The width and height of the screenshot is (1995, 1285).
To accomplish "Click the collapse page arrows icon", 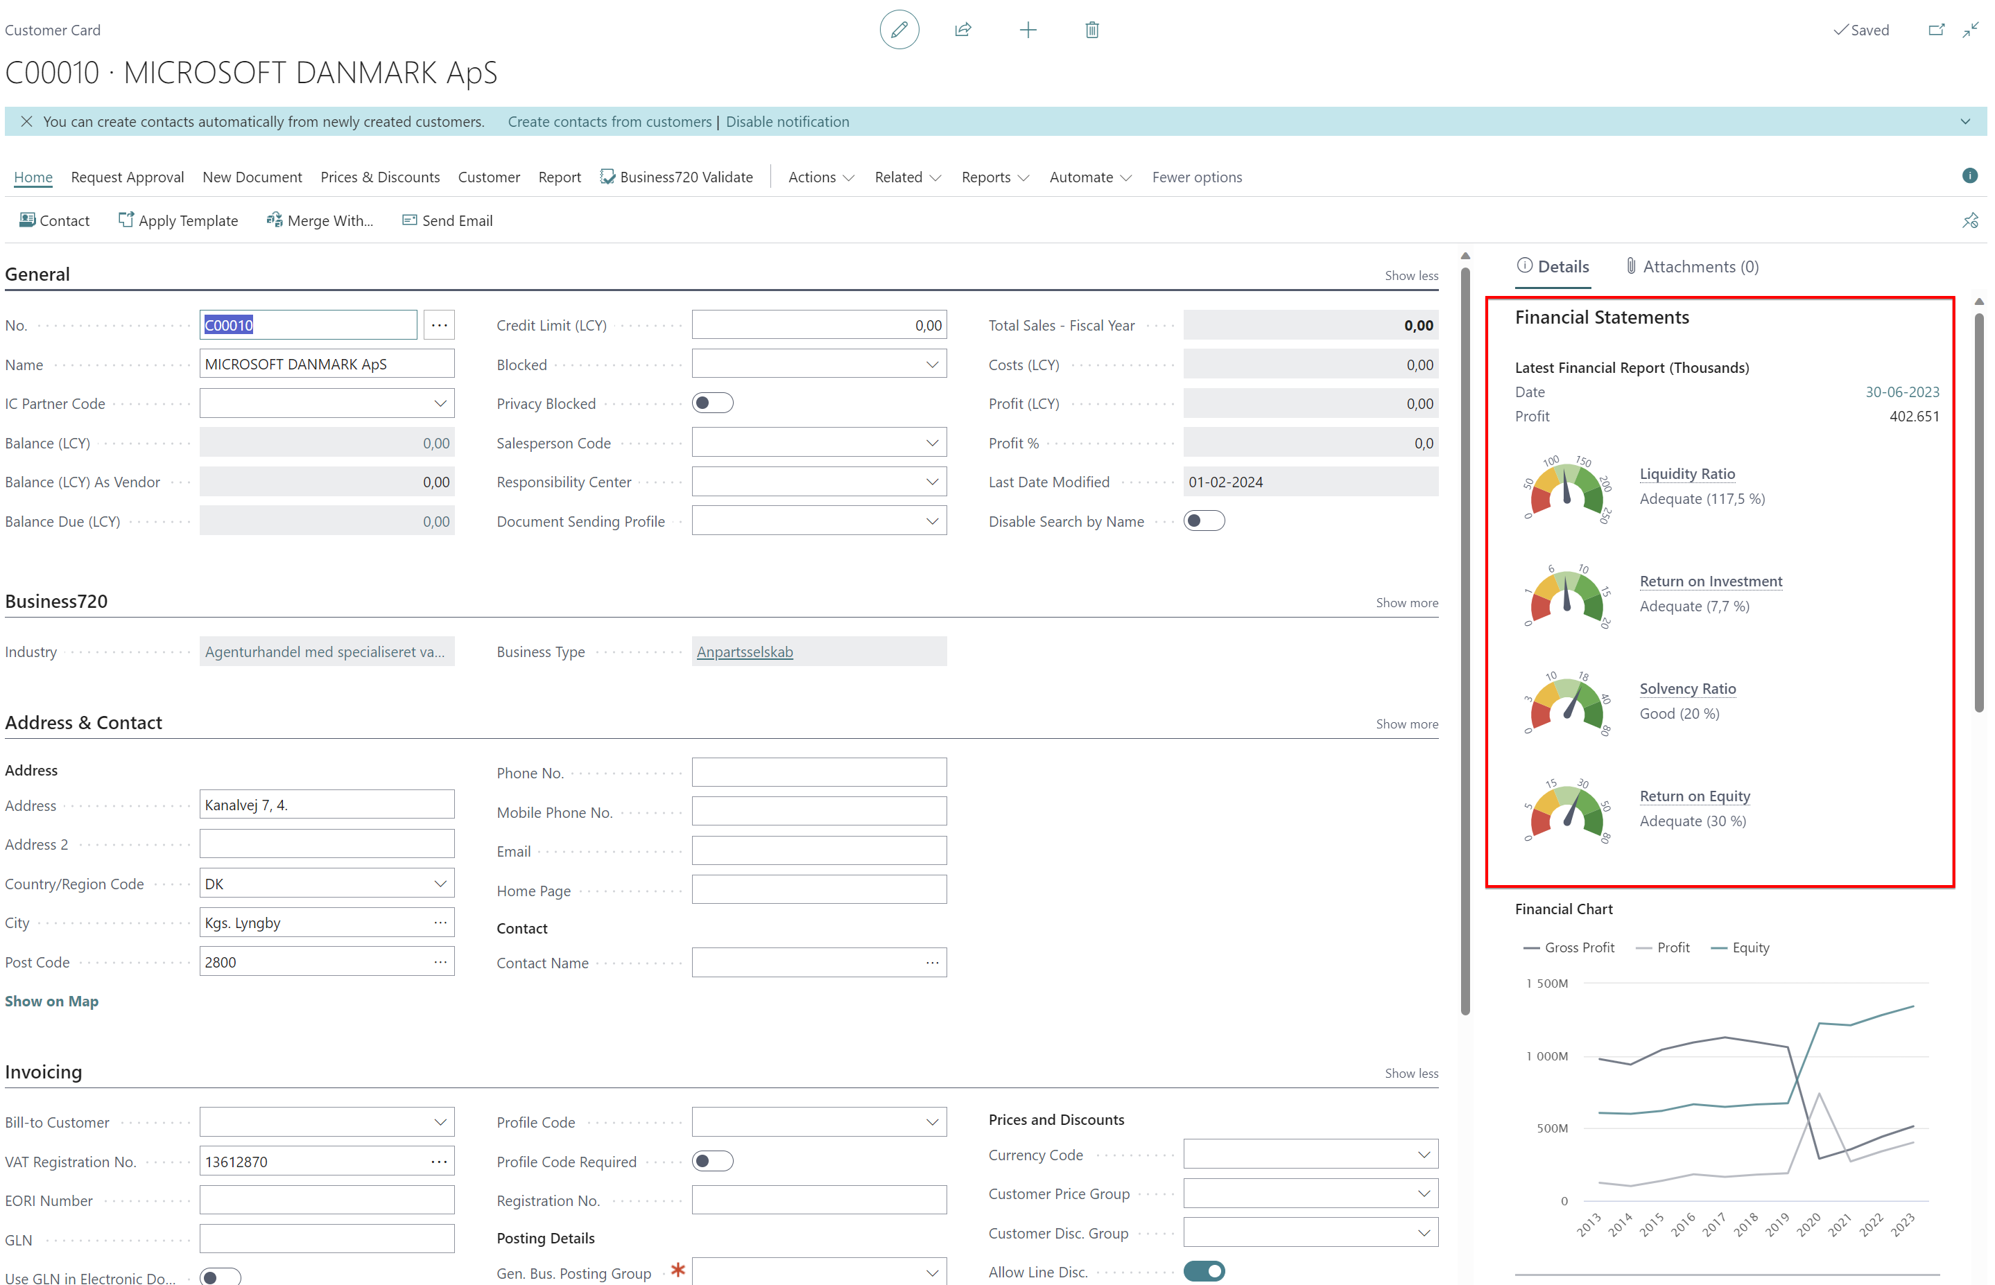I will click(x=1971, y=30).
